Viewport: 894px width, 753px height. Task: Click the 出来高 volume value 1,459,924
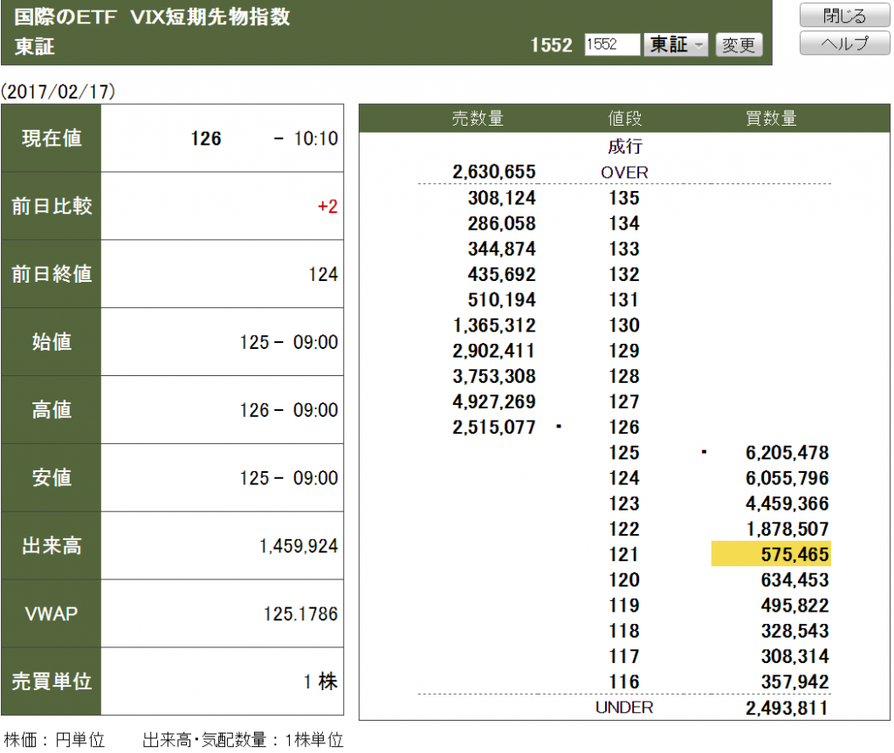299,546
